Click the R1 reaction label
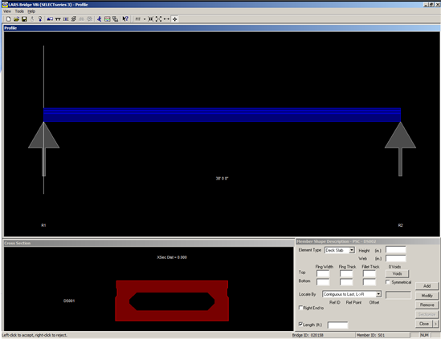This screenshot has height=339, width=441. pyautogui.click(x=43, y=225)
